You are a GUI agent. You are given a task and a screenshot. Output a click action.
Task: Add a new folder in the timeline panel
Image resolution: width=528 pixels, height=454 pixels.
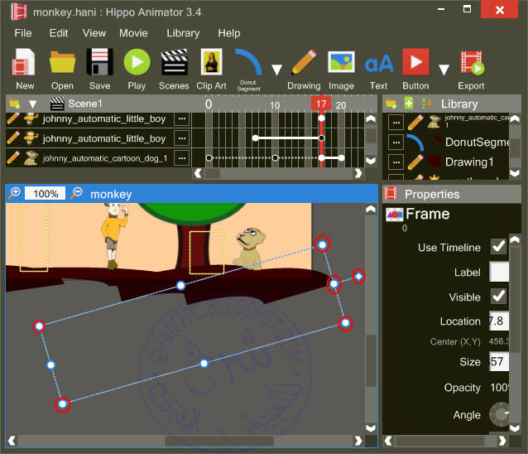pos(14,104)
